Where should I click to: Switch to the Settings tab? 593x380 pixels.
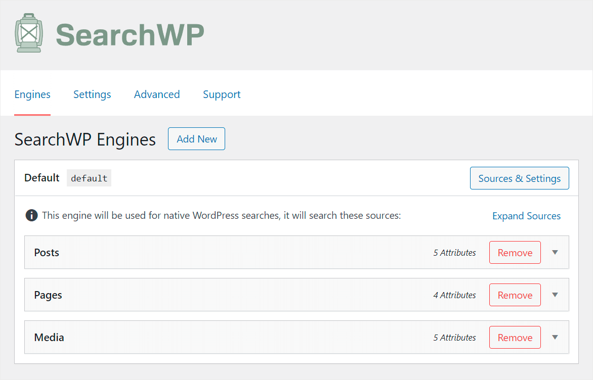click(92, 94)
